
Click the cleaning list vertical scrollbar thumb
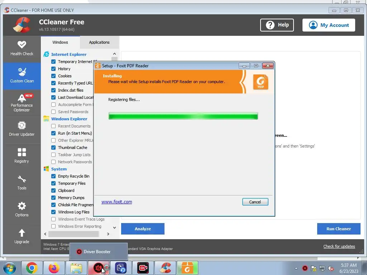(x=114, y=59)
